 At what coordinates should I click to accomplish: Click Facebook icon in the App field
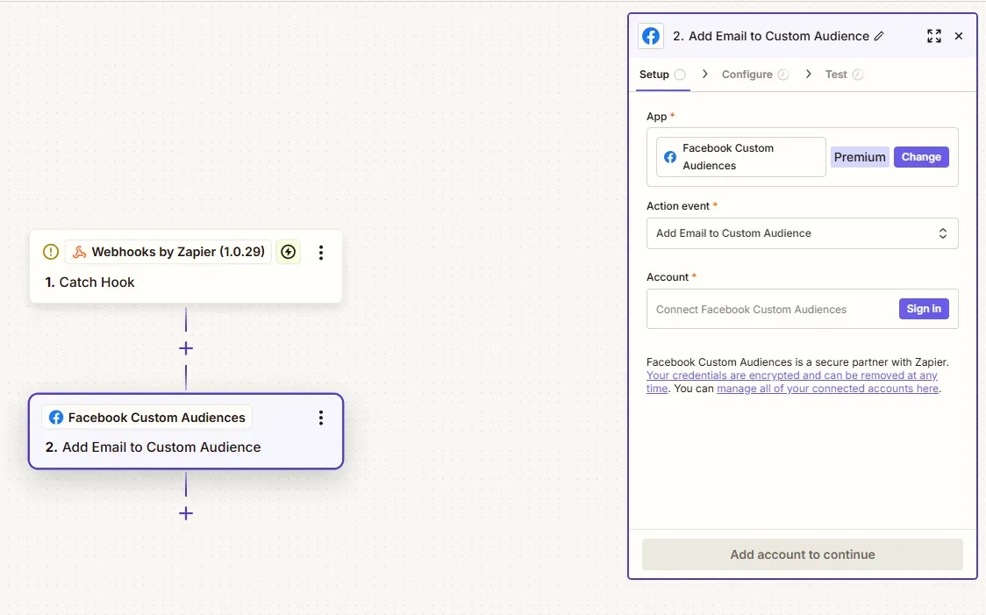[670, 157]
